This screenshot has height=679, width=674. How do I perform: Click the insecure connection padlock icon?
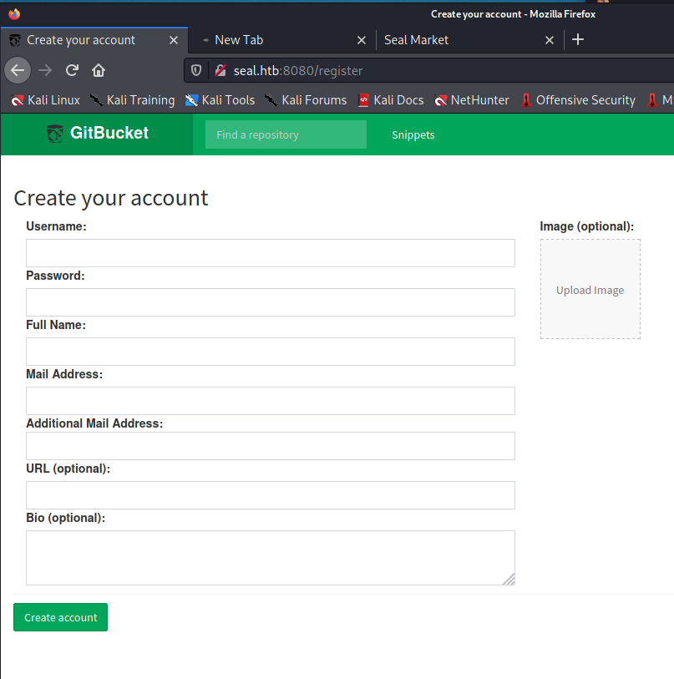click(220, 70)
